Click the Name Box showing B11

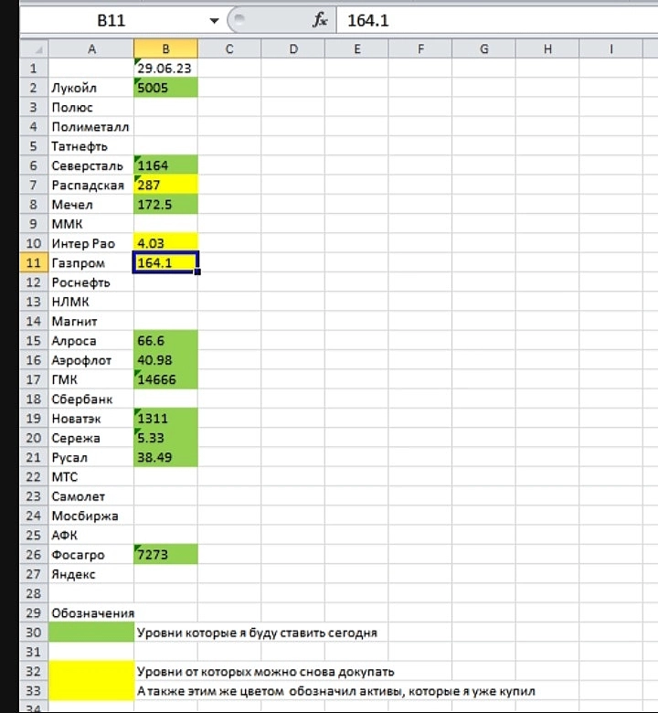click(111, 20)
